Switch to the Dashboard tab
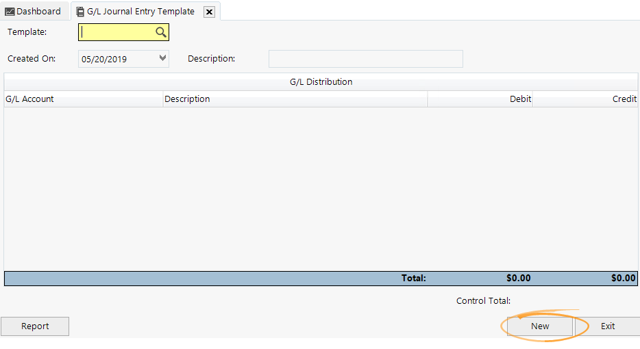Image resolution: width=640 pixels, height=349 pixels. pos(38,12)
